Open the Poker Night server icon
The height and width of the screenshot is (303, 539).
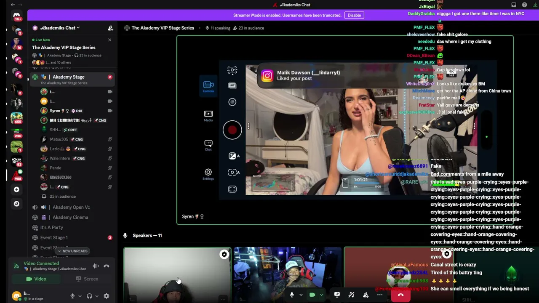click(16, 161)
